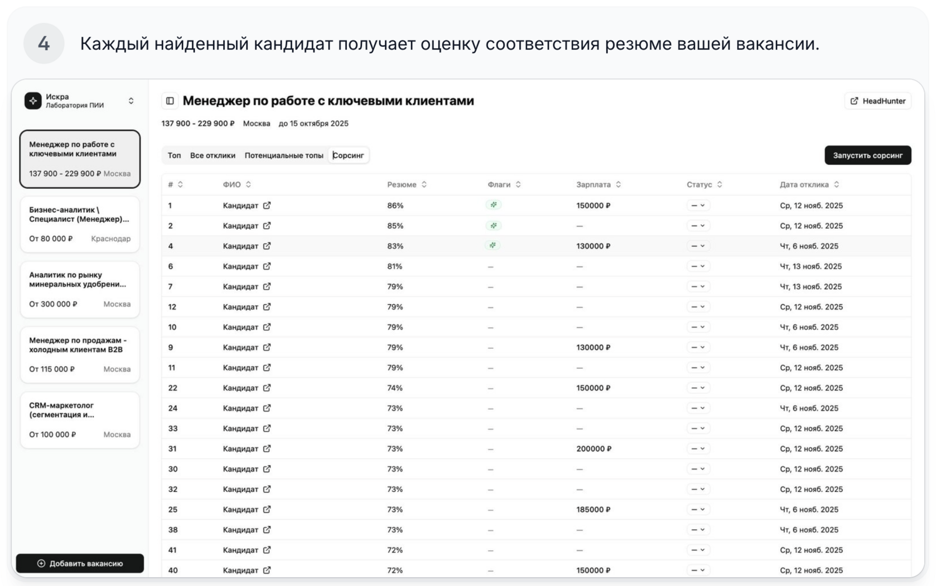Click the green flag icon in row 2
The height and width of the screenshot is (586, 937).
494,226
